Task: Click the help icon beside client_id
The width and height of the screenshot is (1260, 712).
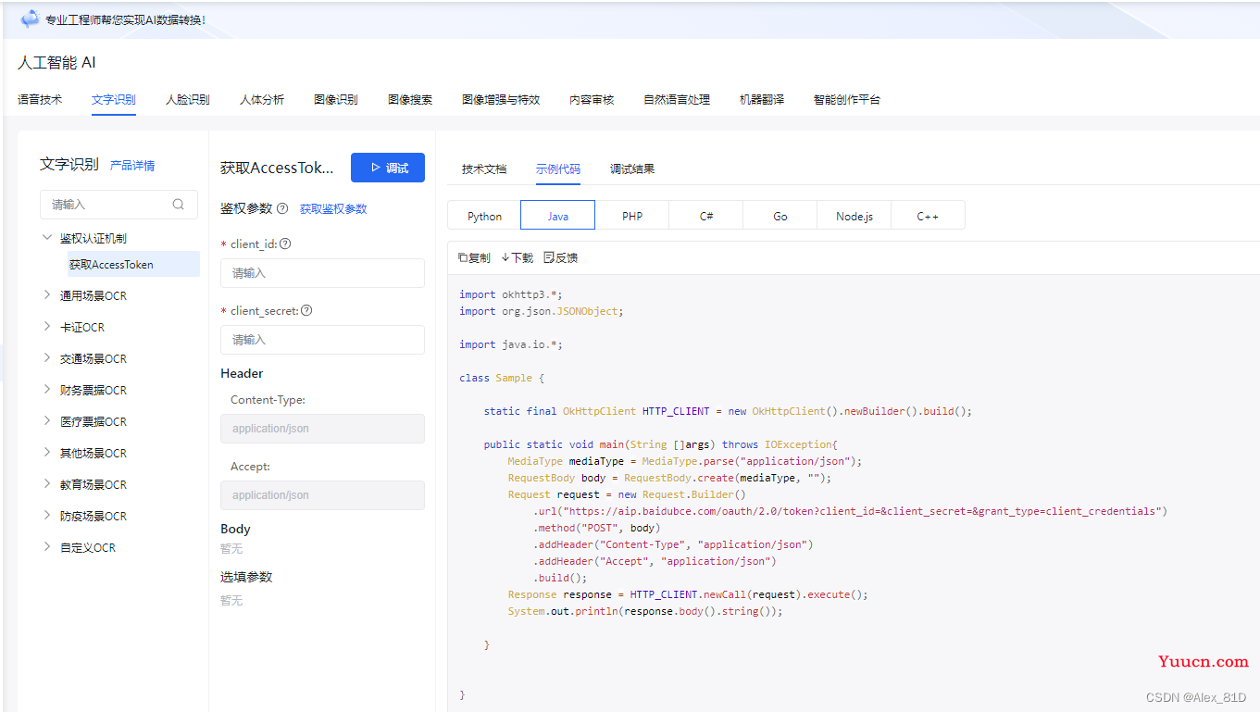Action: pos(285,244)
